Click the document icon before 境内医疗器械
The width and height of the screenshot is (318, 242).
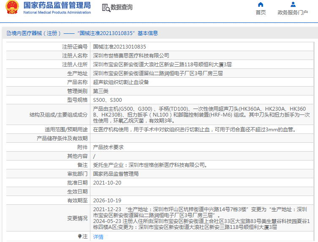[x=9, y=33]
